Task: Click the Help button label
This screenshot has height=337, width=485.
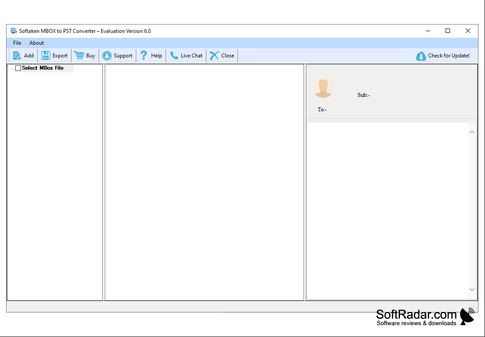Action: pos(156,56)
